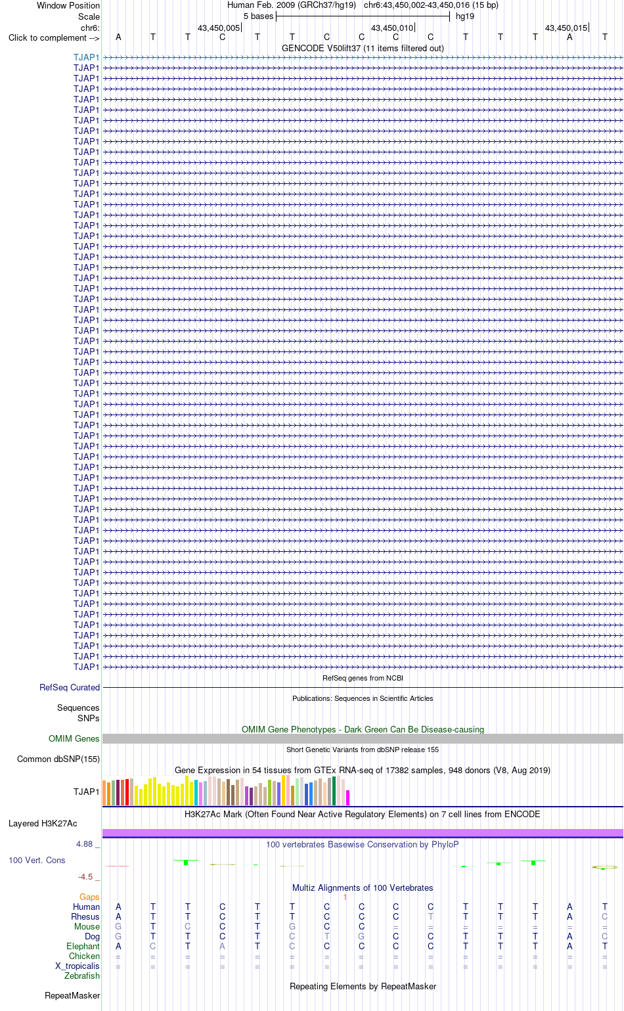Select the Rhesus species row label
This screenshot has width=624, height=1011.
85,916
